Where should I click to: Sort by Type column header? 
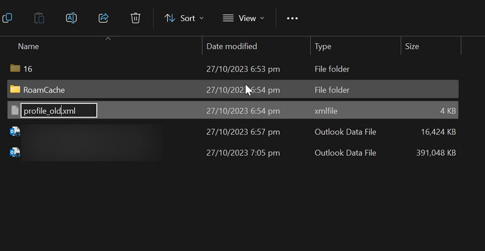click(x=323, y=47)
